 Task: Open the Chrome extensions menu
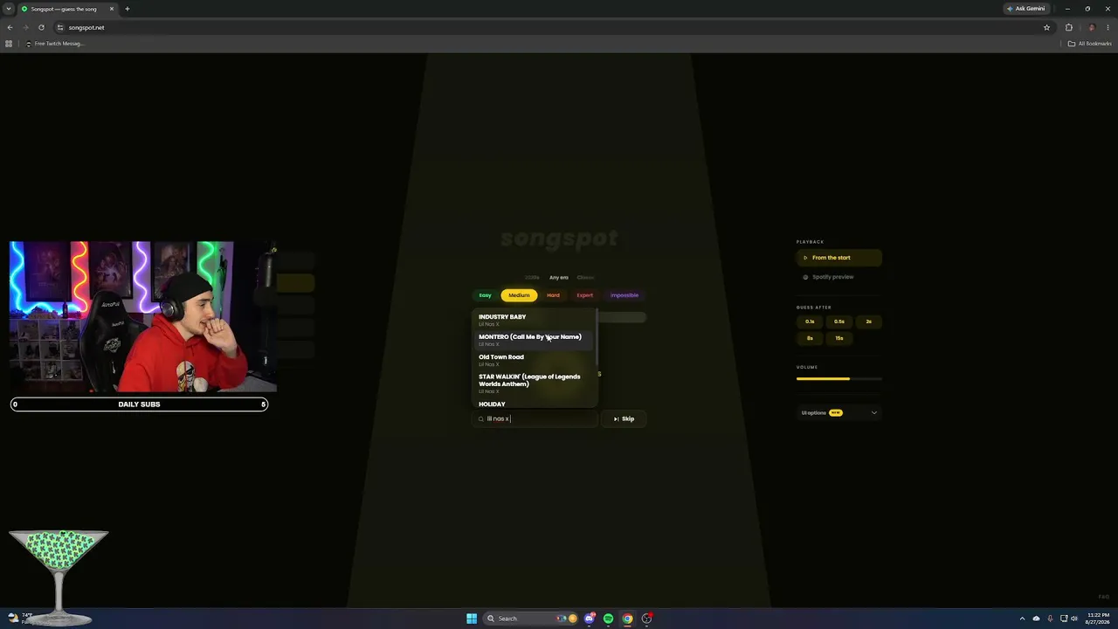pos(1068,27)
